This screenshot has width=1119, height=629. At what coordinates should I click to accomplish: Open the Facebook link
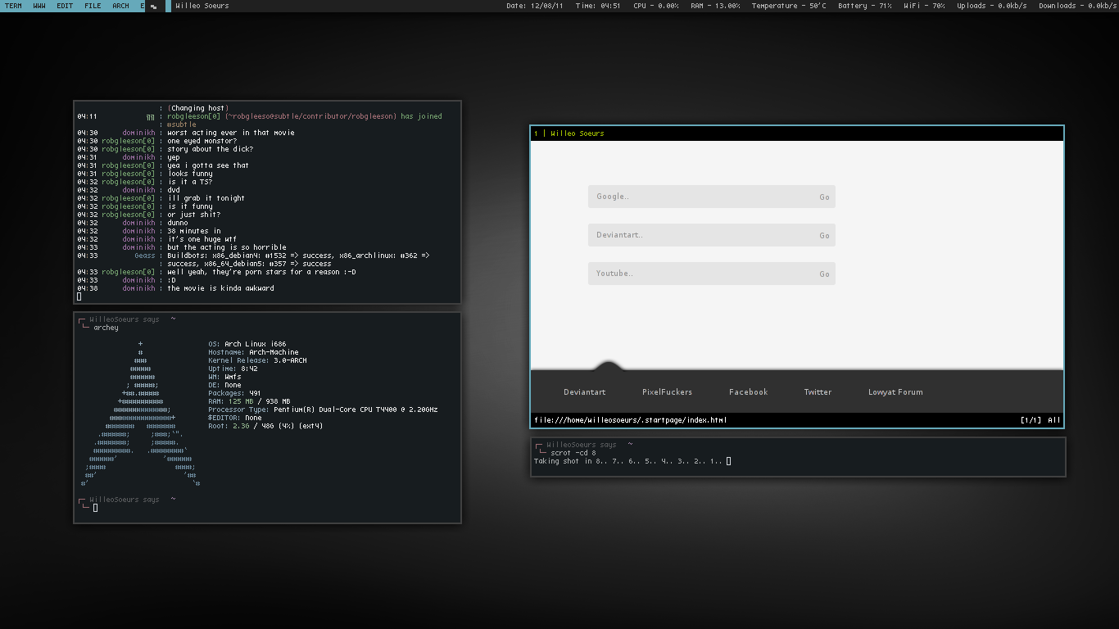(748, 392)
